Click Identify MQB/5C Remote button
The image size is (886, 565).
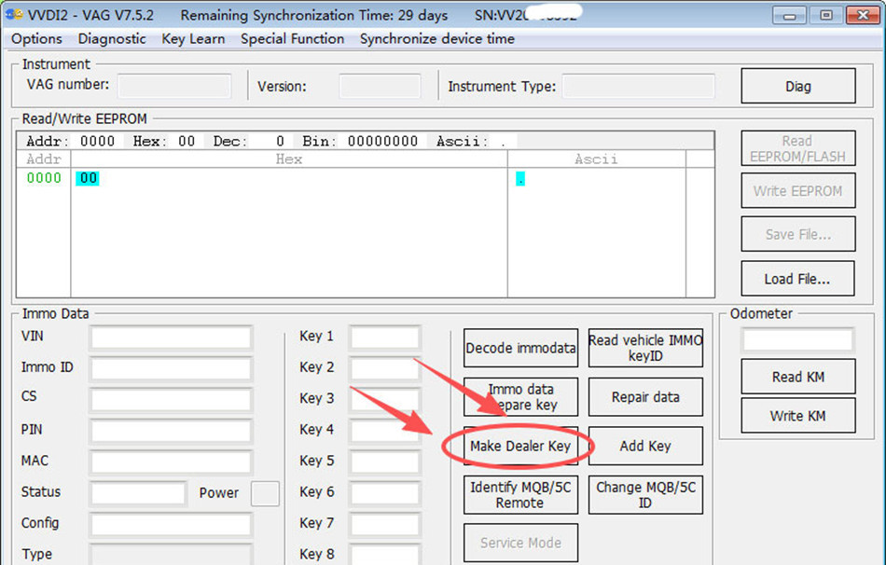pyautogui.click(x=520, y=495)
